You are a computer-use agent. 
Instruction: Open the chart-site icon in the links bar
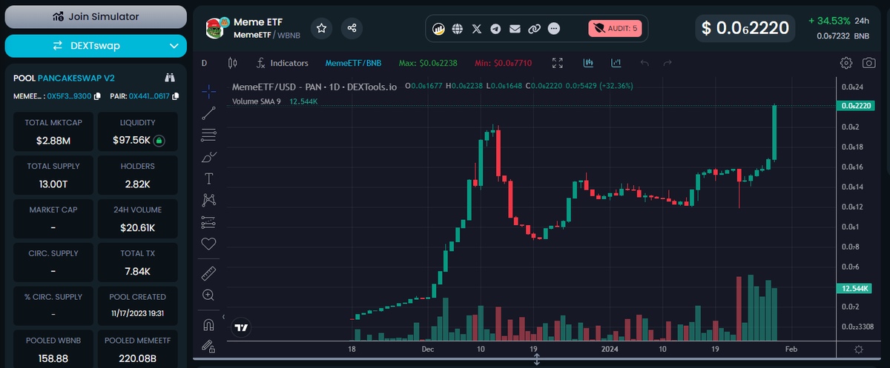(x=439, y=29)
